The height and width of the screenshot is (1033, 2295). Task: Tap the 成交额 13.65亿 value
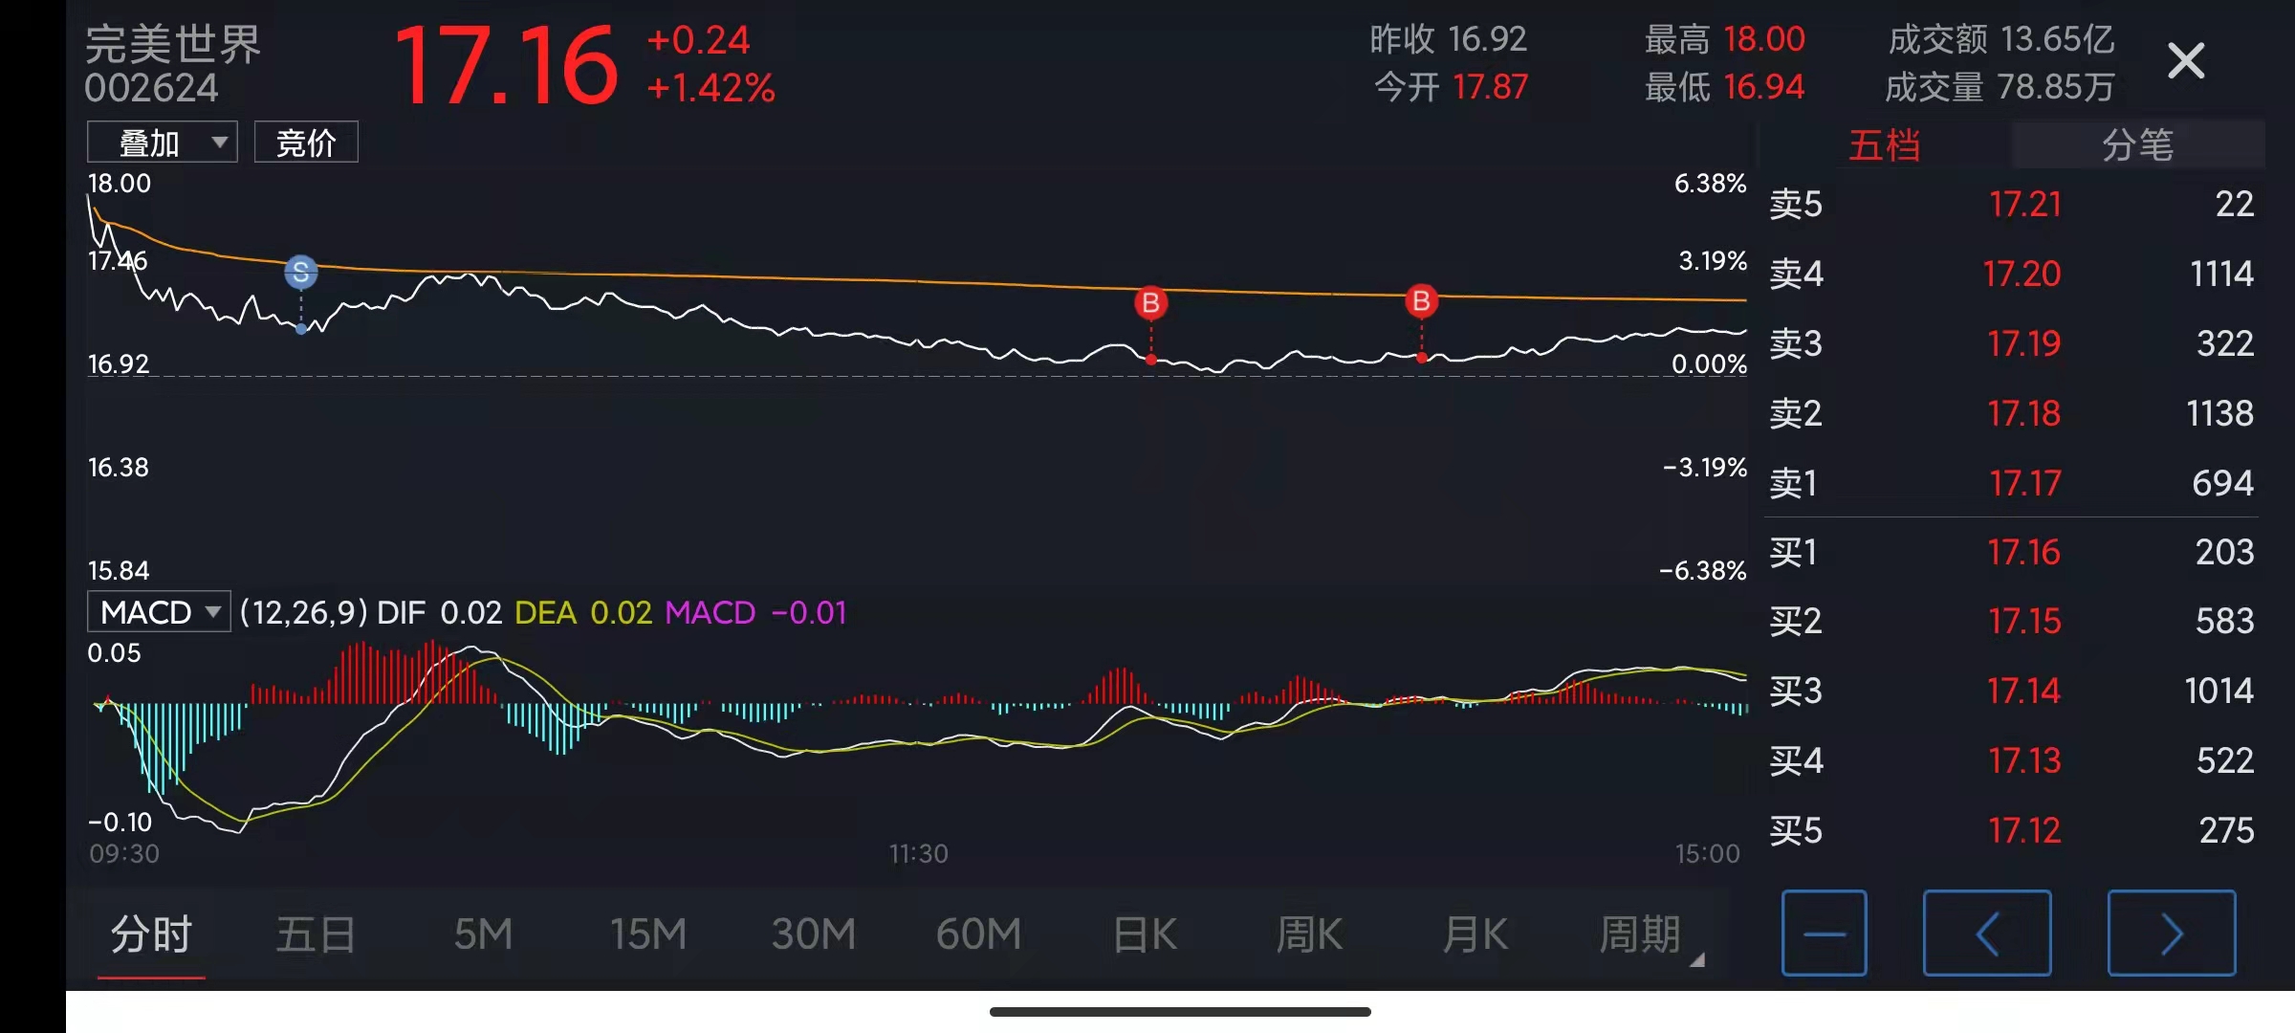tap(2057, 39)
